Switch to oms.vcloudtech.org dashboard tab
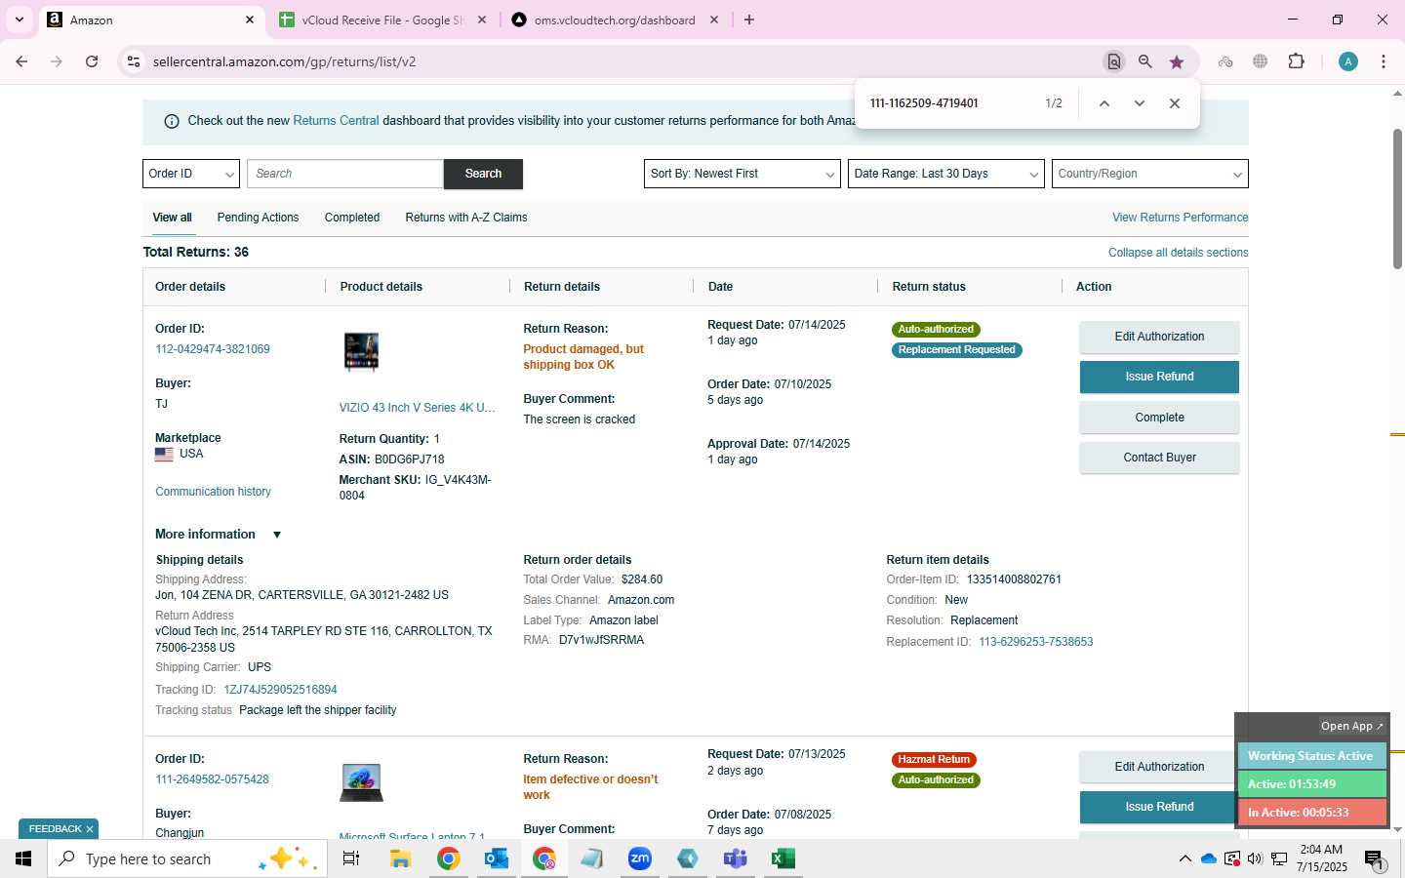Viewport: 1405px width, 878px height. pos(615,20)
